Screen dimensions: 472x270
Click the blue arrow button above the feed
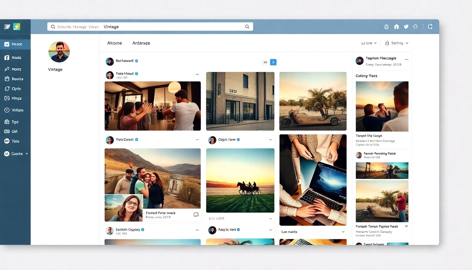(273, 62)
